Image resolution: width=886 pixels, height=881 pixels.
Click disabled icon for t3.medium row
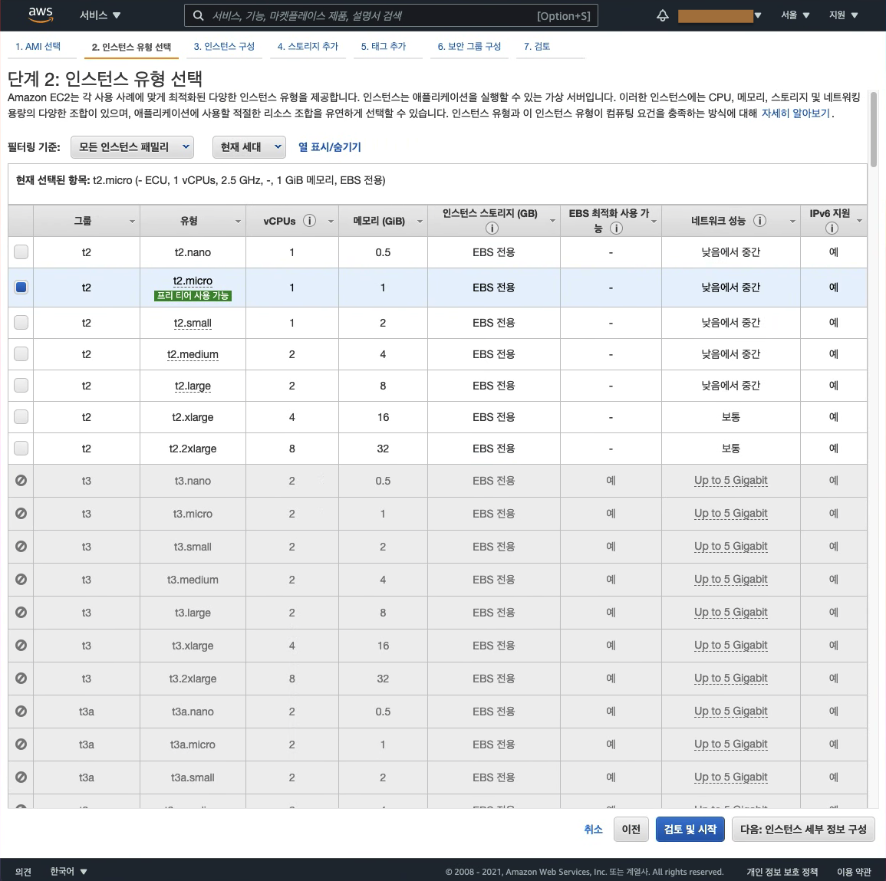(21, 580)
